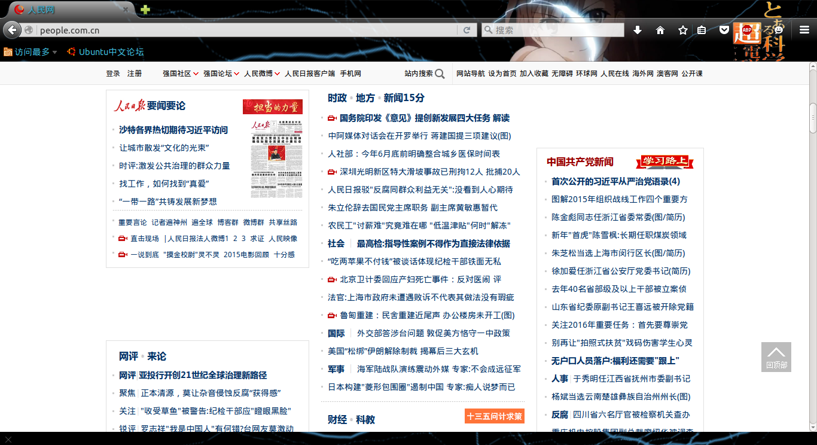Open headline 无户口人员落户:福利还需要"跟上"

coord(615,361)
